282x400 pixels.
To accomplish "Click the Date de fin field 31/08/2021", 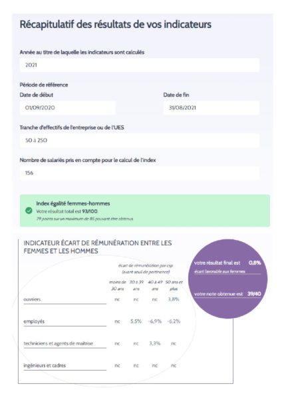I will [x=211, y=107].
